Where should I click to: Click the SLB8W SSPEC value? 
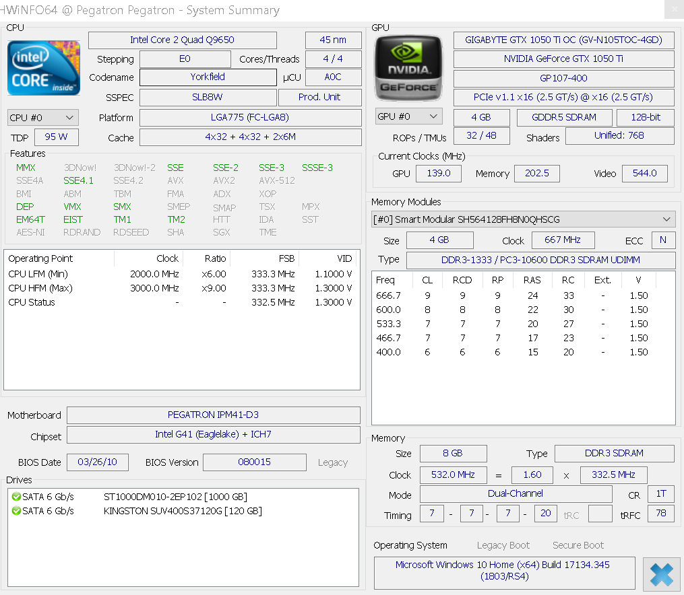click(208, 97)
